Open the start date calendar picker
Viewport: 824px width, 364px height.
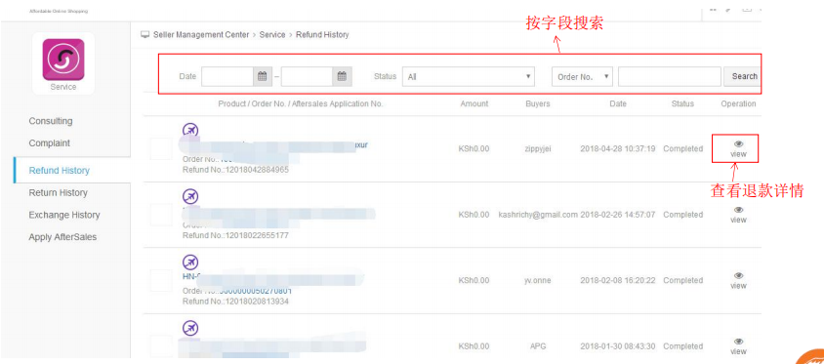263,77
